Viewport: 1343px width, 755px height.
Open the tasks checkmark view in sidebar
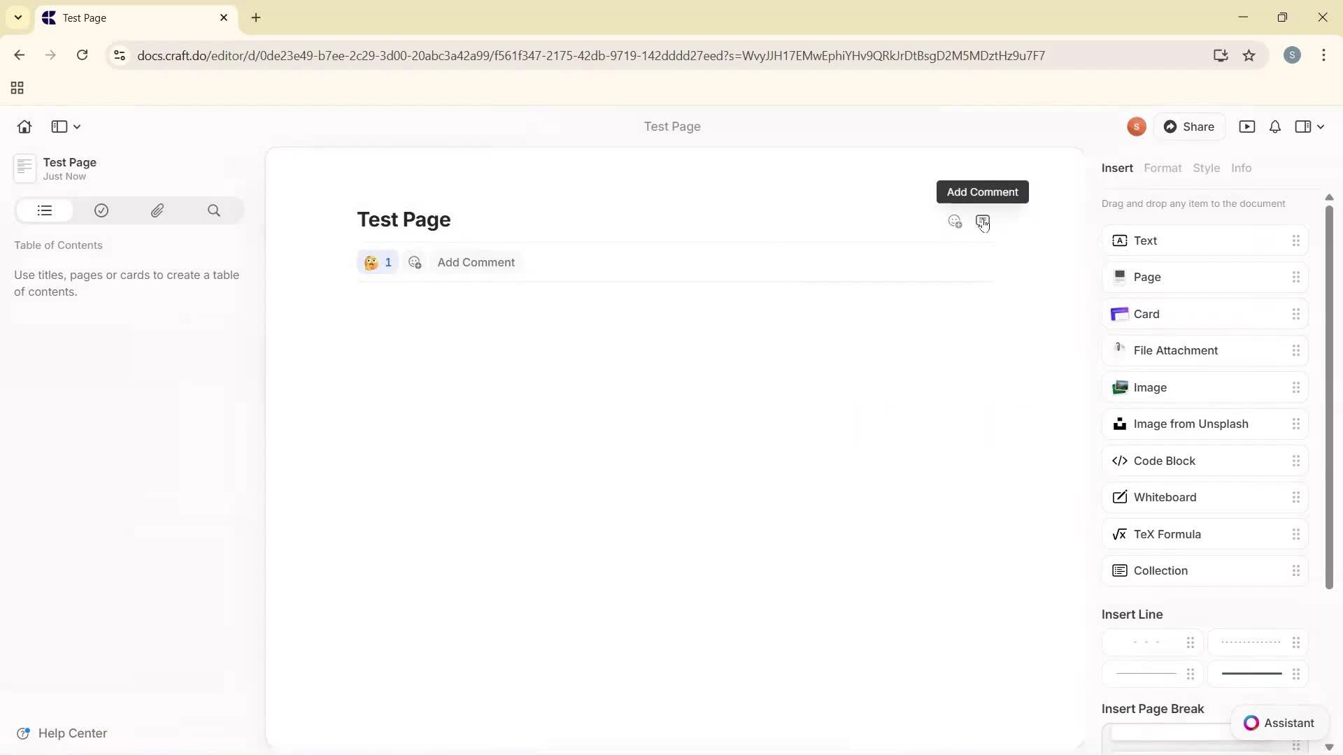101,210
